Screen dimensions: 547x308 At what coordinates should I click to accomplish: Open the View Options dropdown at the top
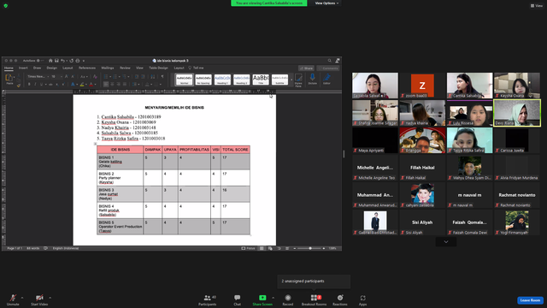[326, 3]
